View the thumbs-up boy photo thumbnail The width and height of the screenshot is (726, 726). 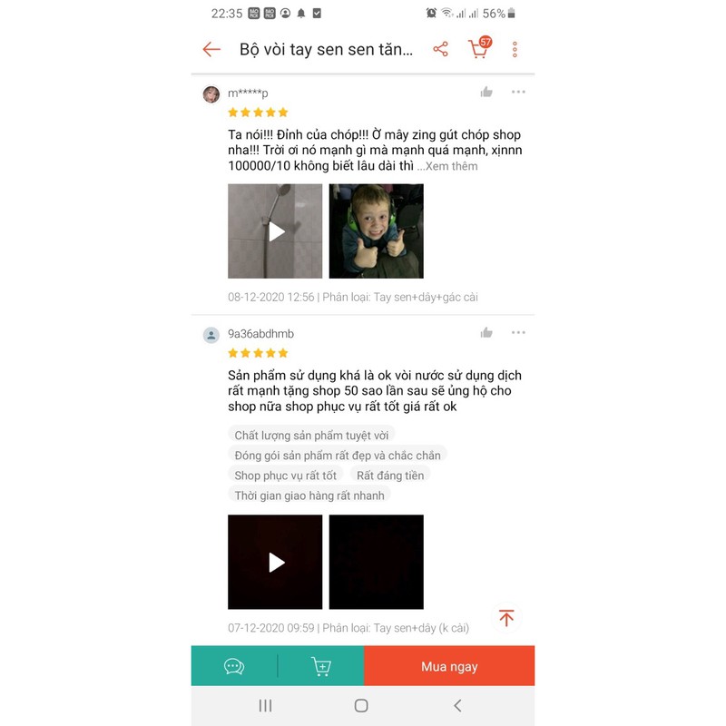[376, 231]
